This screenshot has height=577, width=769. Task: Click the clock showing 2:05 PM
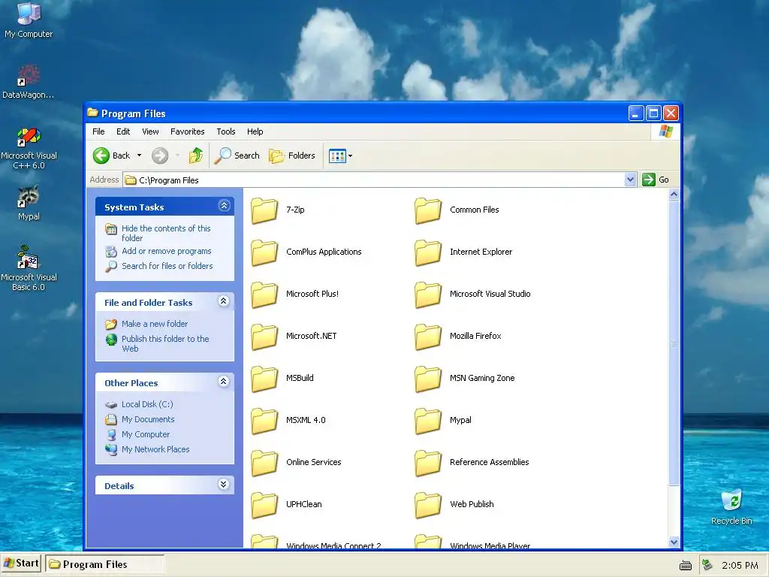pos(740,565)
